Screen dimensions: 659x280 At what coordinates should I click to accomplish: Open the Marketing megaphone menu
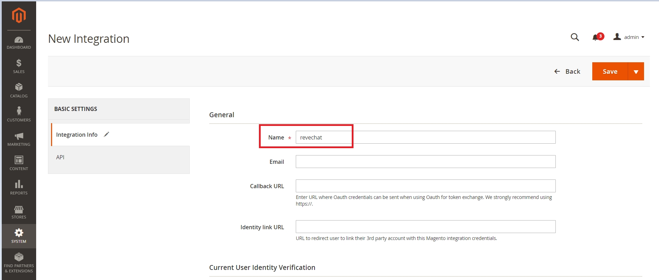click(x=19, y=139)
